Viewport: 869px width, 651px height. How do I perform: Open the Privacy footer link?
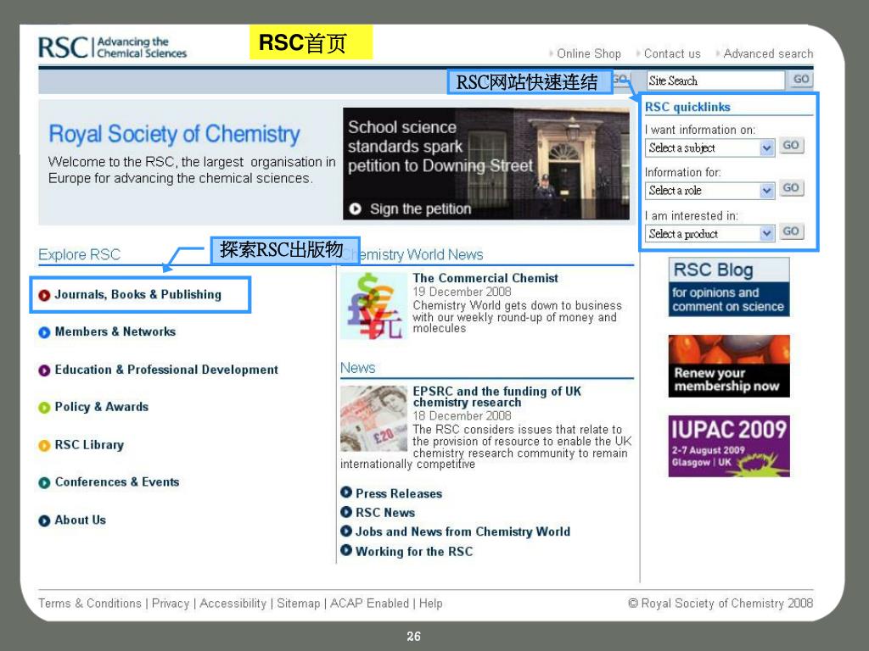[171, 604]
